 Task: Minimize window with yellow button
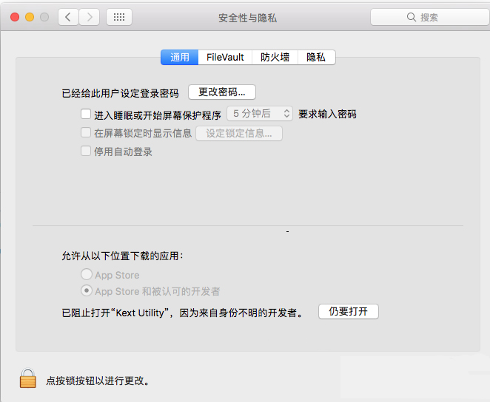[x=30, y=17]
